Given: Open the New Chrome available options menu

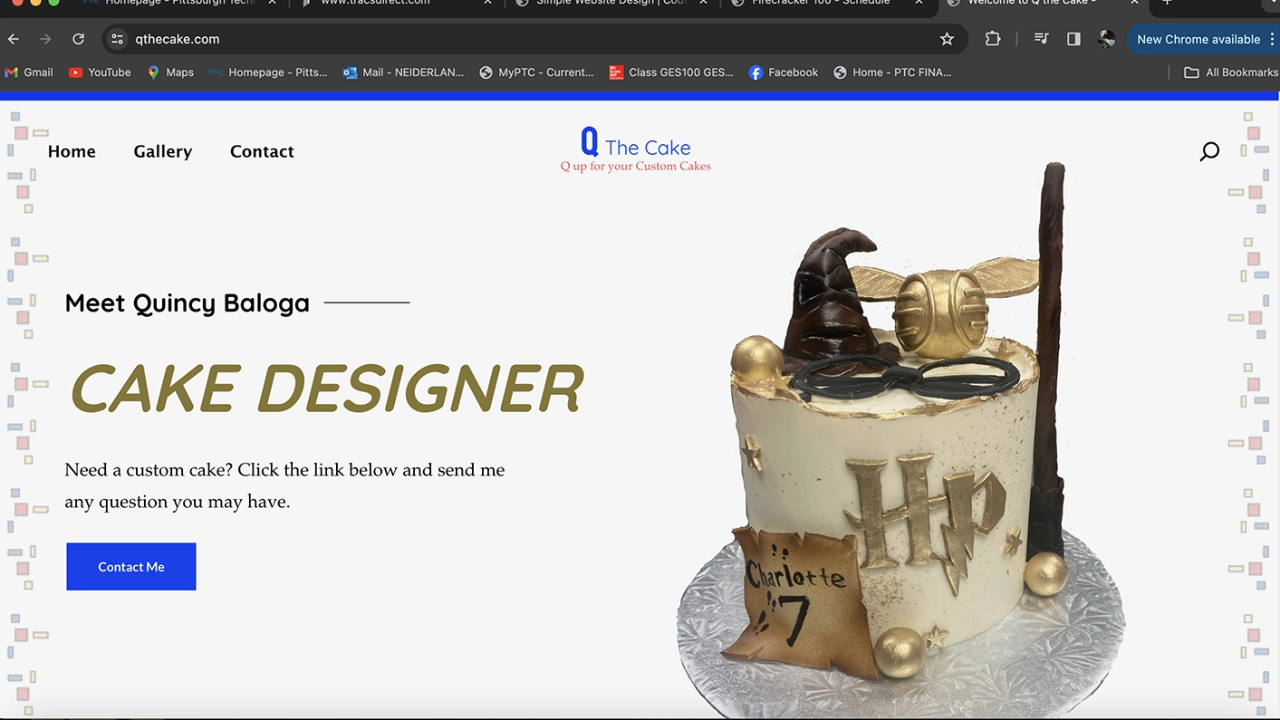Looking at the screenshot, I should click(1272, 39).
